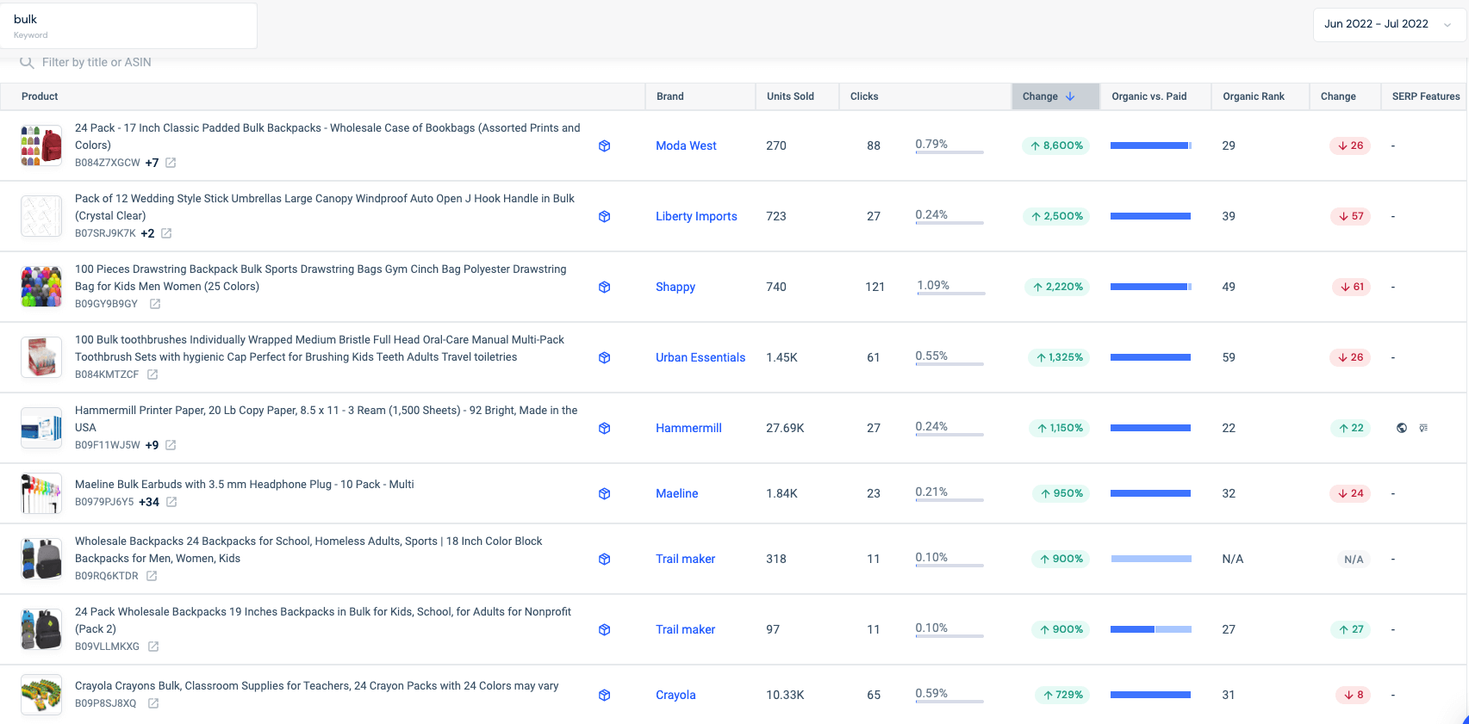Click the cube icon in Moda West row
This screenshot has height=724, width=1469.
[604, 145]
